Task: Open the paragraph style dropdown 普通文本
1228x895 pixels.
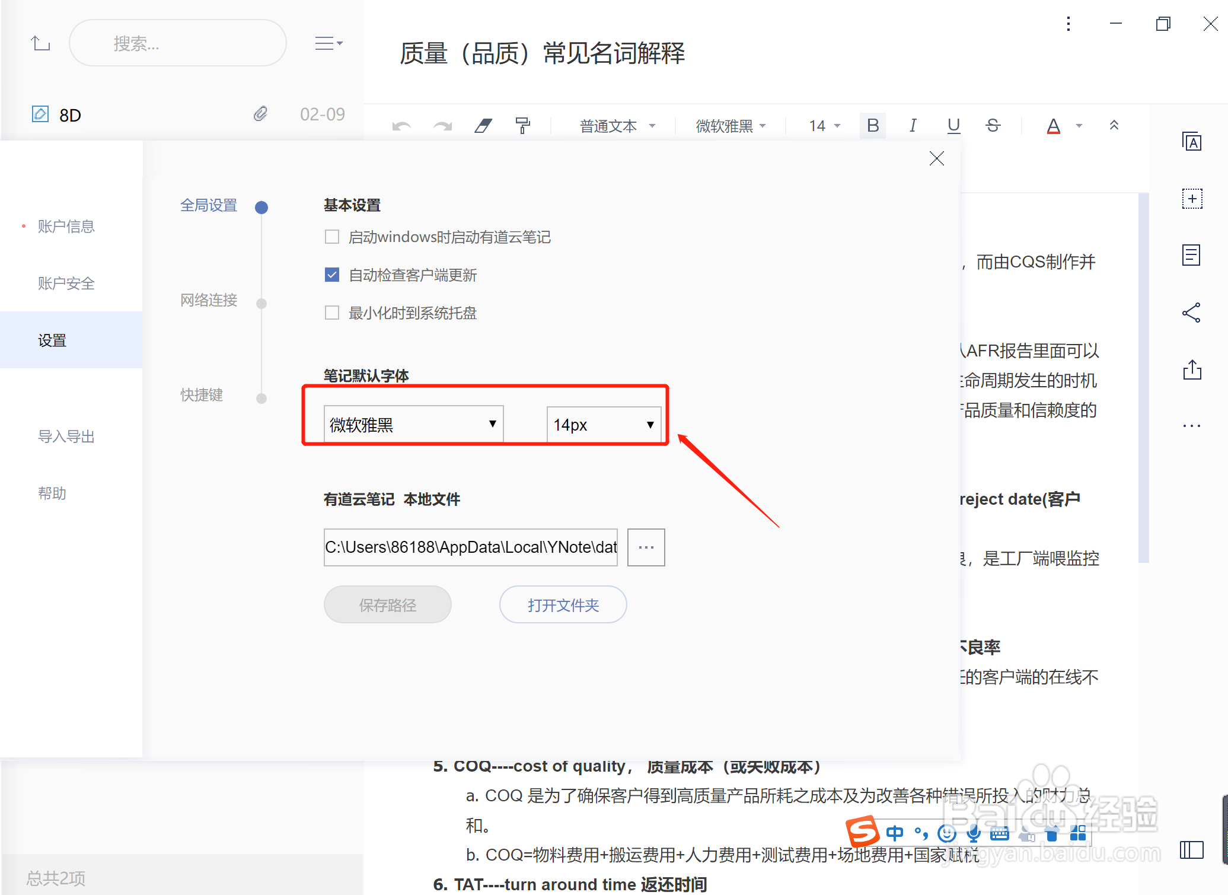Action: tap(617, 126)
